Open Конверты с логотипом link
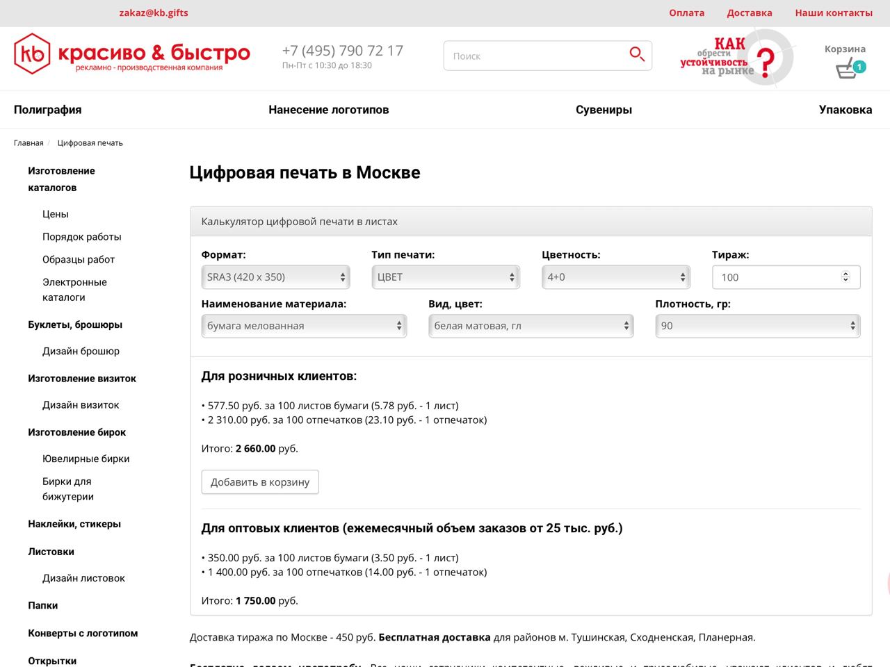Screen dimensions: 890x667 pyautogui.click(x=83, y=634)
